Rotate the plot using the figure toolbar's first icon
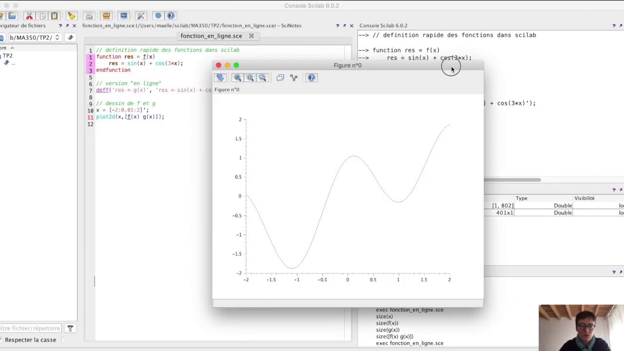 pyautogui.click(x=220, y=78)
